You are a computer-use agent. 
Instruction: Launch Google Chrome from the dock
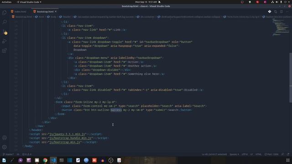pyautogui.click(x=45, y=160)
